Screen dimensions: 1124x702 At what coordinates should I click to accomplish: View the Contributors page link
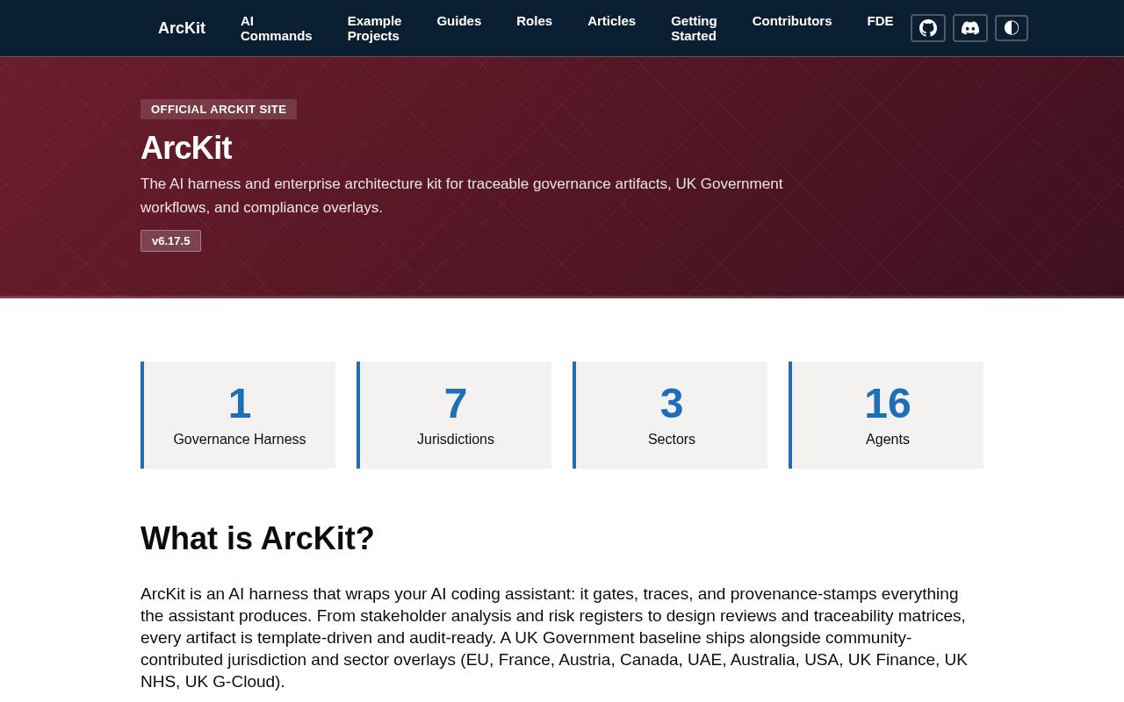coord(792,21)
